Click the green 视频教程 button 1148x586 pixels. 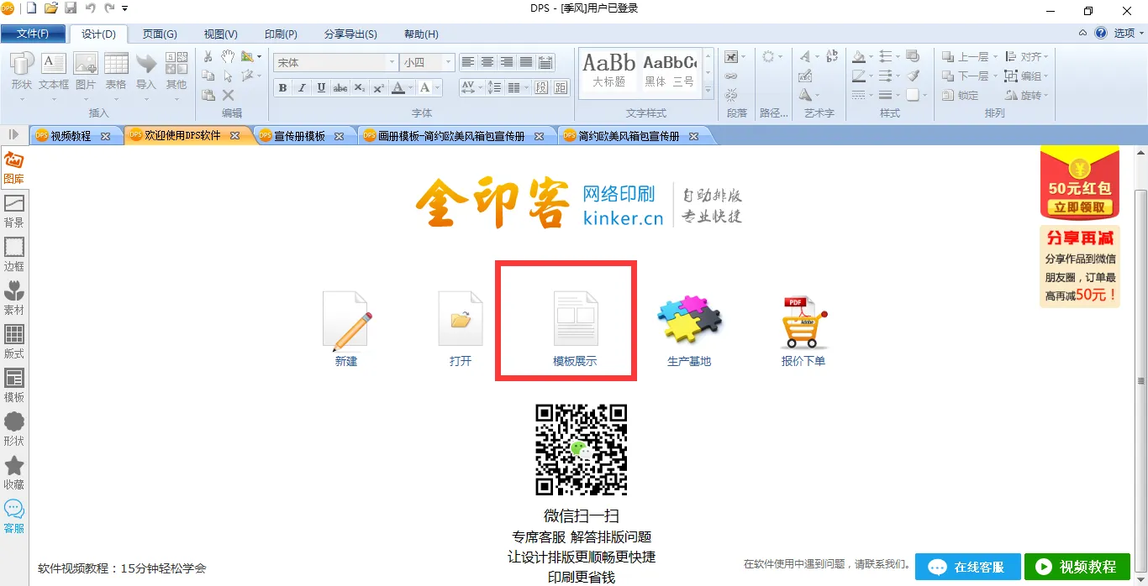1077,568
